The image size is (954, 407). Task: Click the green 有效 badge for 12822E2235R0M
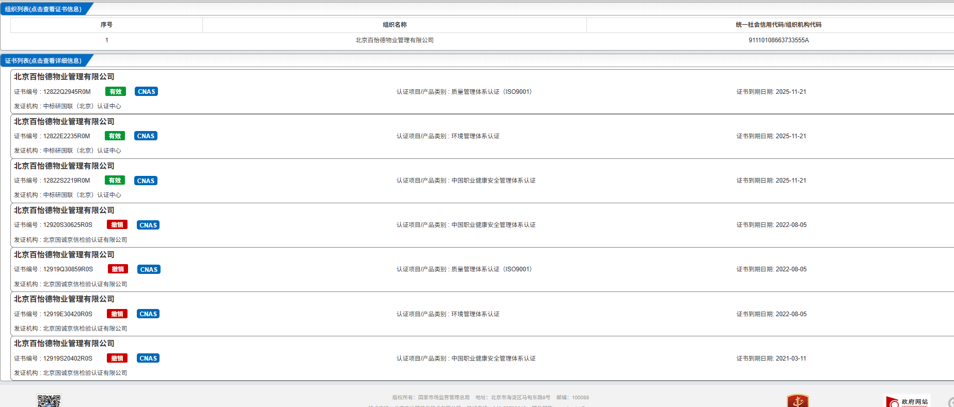coord(115,136)
